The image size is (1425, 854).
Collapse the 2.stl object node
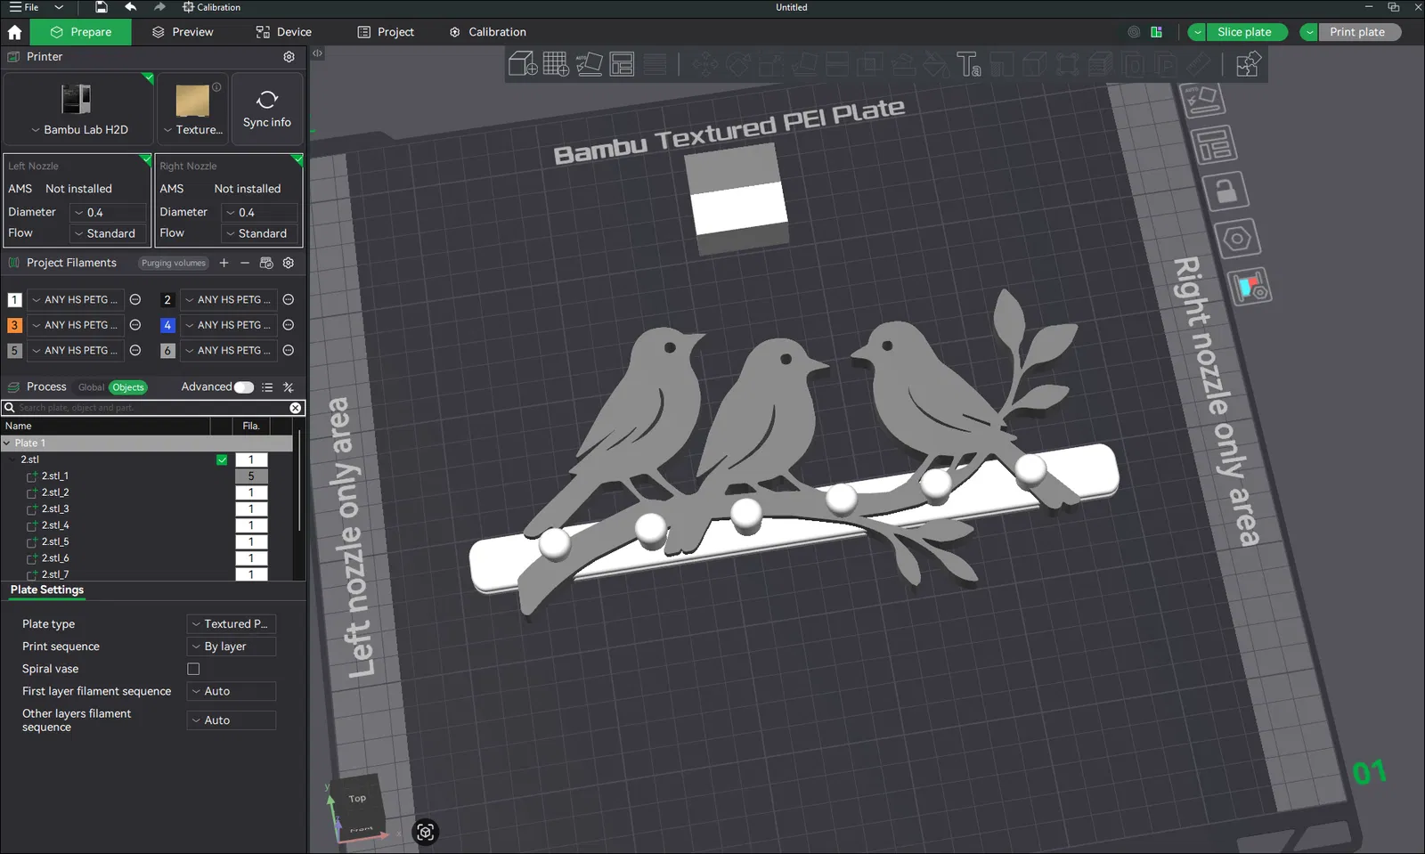pos(13,460)
